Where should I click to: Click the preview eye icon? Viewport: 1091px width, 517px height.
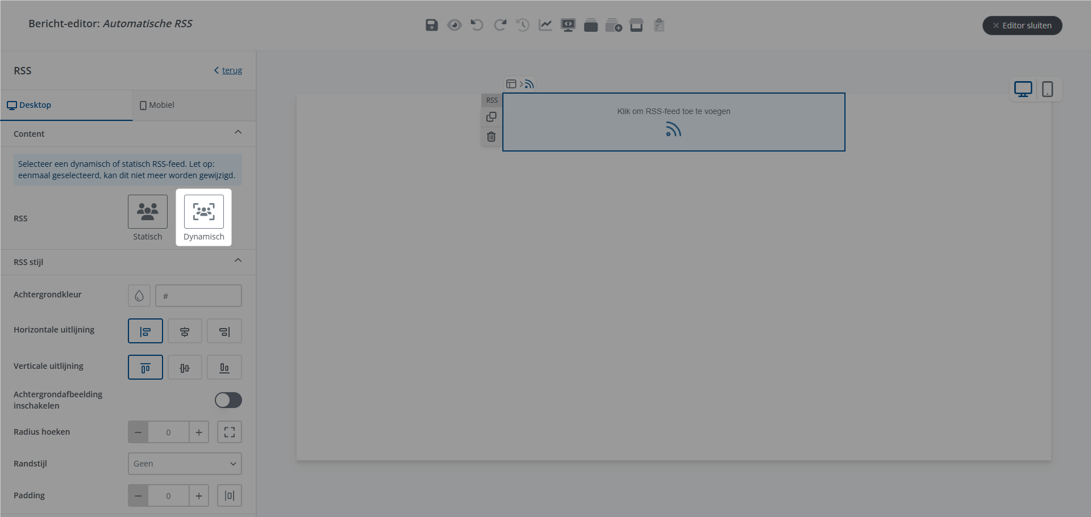[454, 25]
